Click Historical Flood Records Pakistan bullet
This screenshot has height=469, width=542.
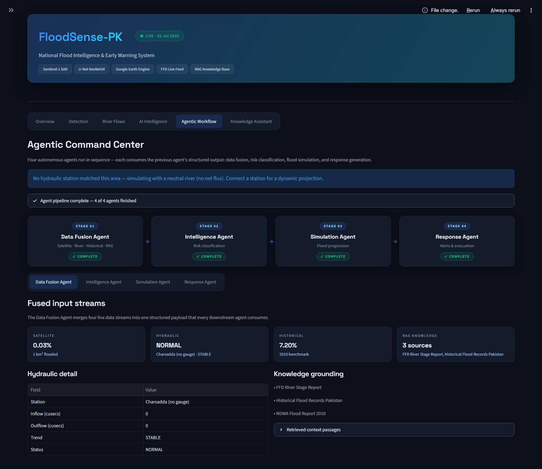308,400
